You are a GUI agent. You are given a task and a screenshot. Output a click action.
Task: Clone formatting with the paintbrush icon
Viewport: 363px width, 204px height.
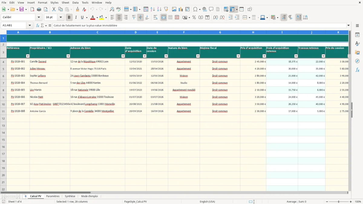pyautogui.click(x=77, y=9)
